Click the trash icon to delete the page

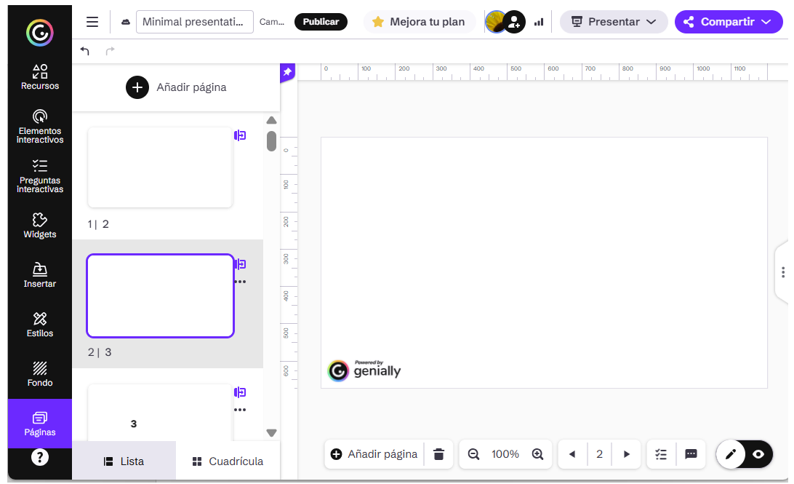(438, 454)
